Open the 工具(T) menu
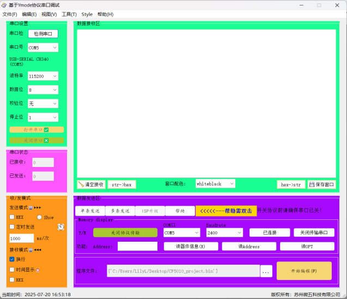 tap(69, 14)
